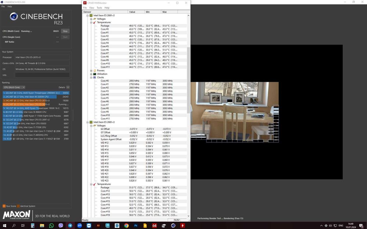The image size is (367, 229).
Task: Click Start next to CPU (Single Core)
Action: click(65, 37)
